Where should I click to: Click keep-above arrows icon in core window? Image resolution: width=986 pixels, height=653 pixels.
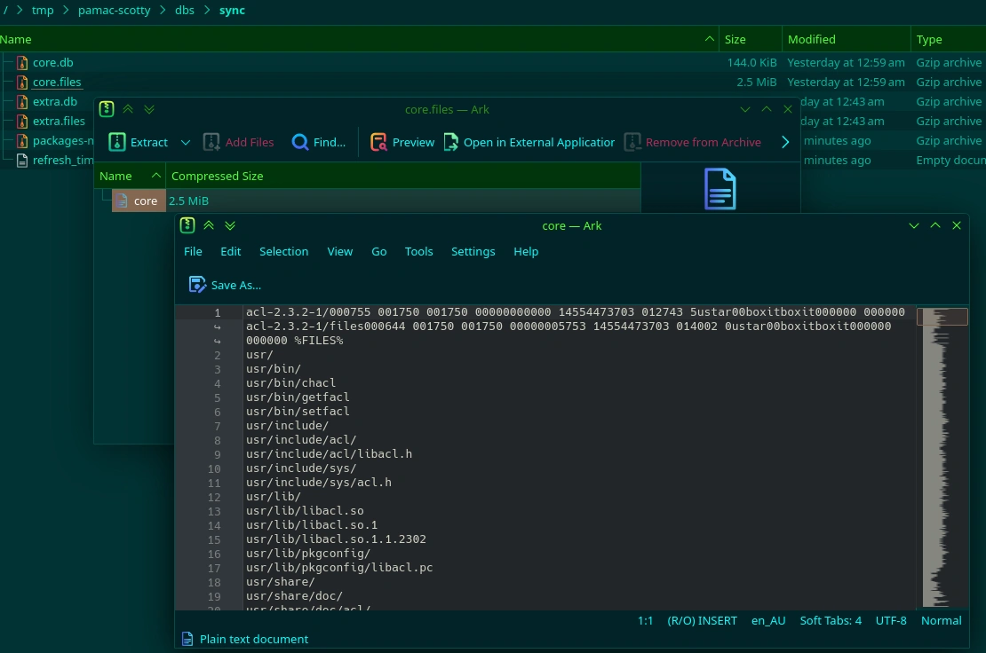[x=209, y=225]
